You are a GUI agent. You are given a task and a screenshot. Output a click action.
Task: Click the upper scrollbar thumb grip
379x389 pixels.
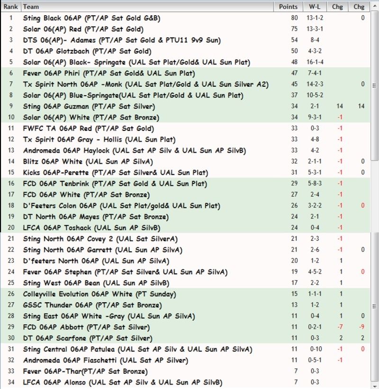(x=375, y=86)
